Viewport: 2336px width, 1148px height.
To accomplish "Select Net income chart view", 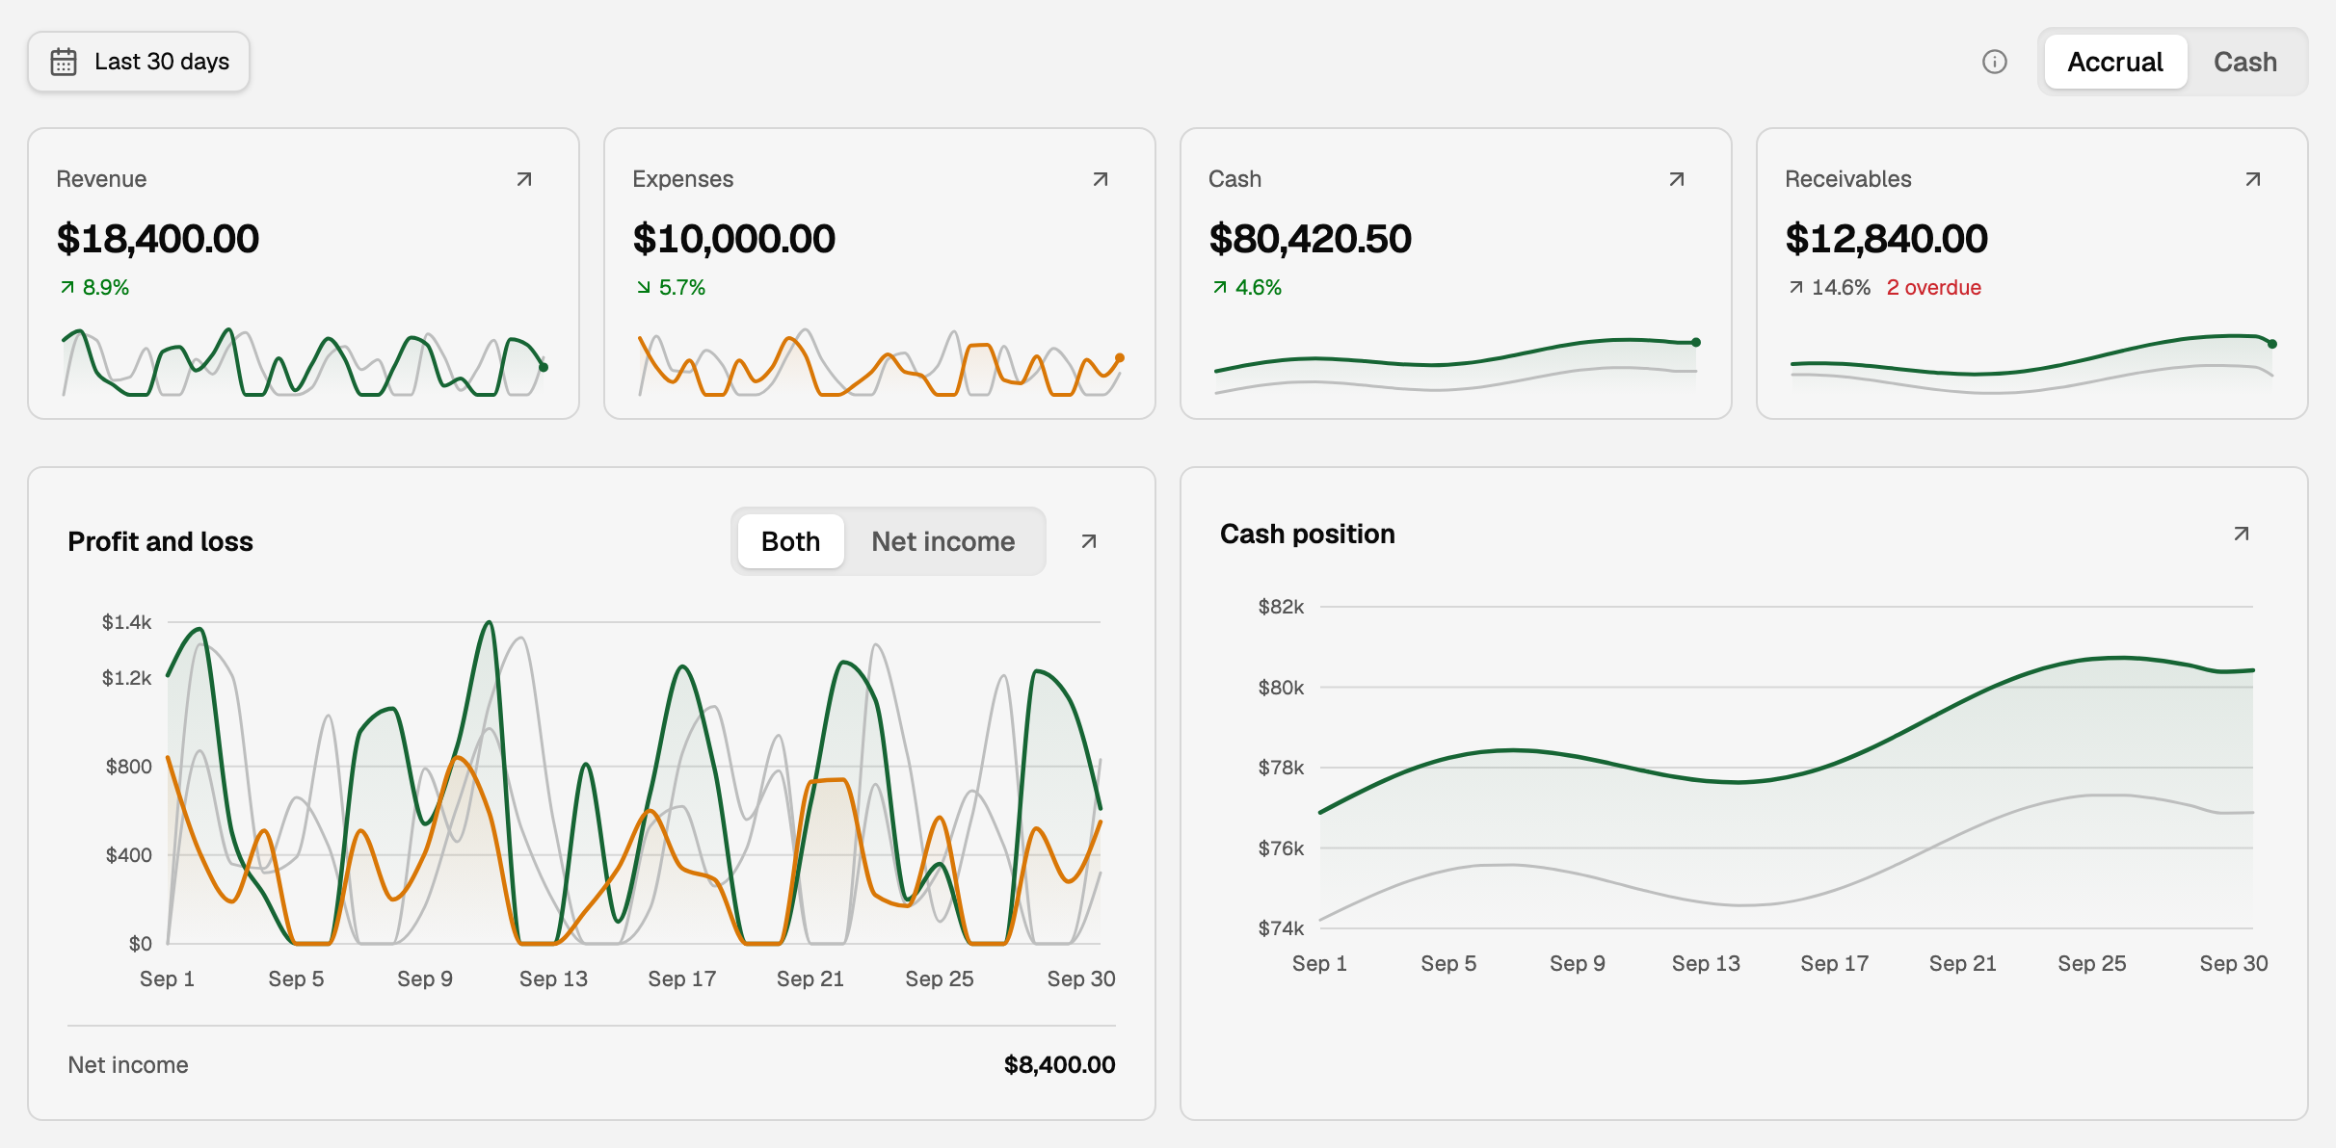I will click(942, 541).
